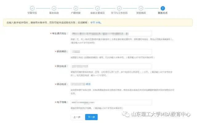Select the 联系方式 step label
Viewport: 197px width, 123px height.
163,13
